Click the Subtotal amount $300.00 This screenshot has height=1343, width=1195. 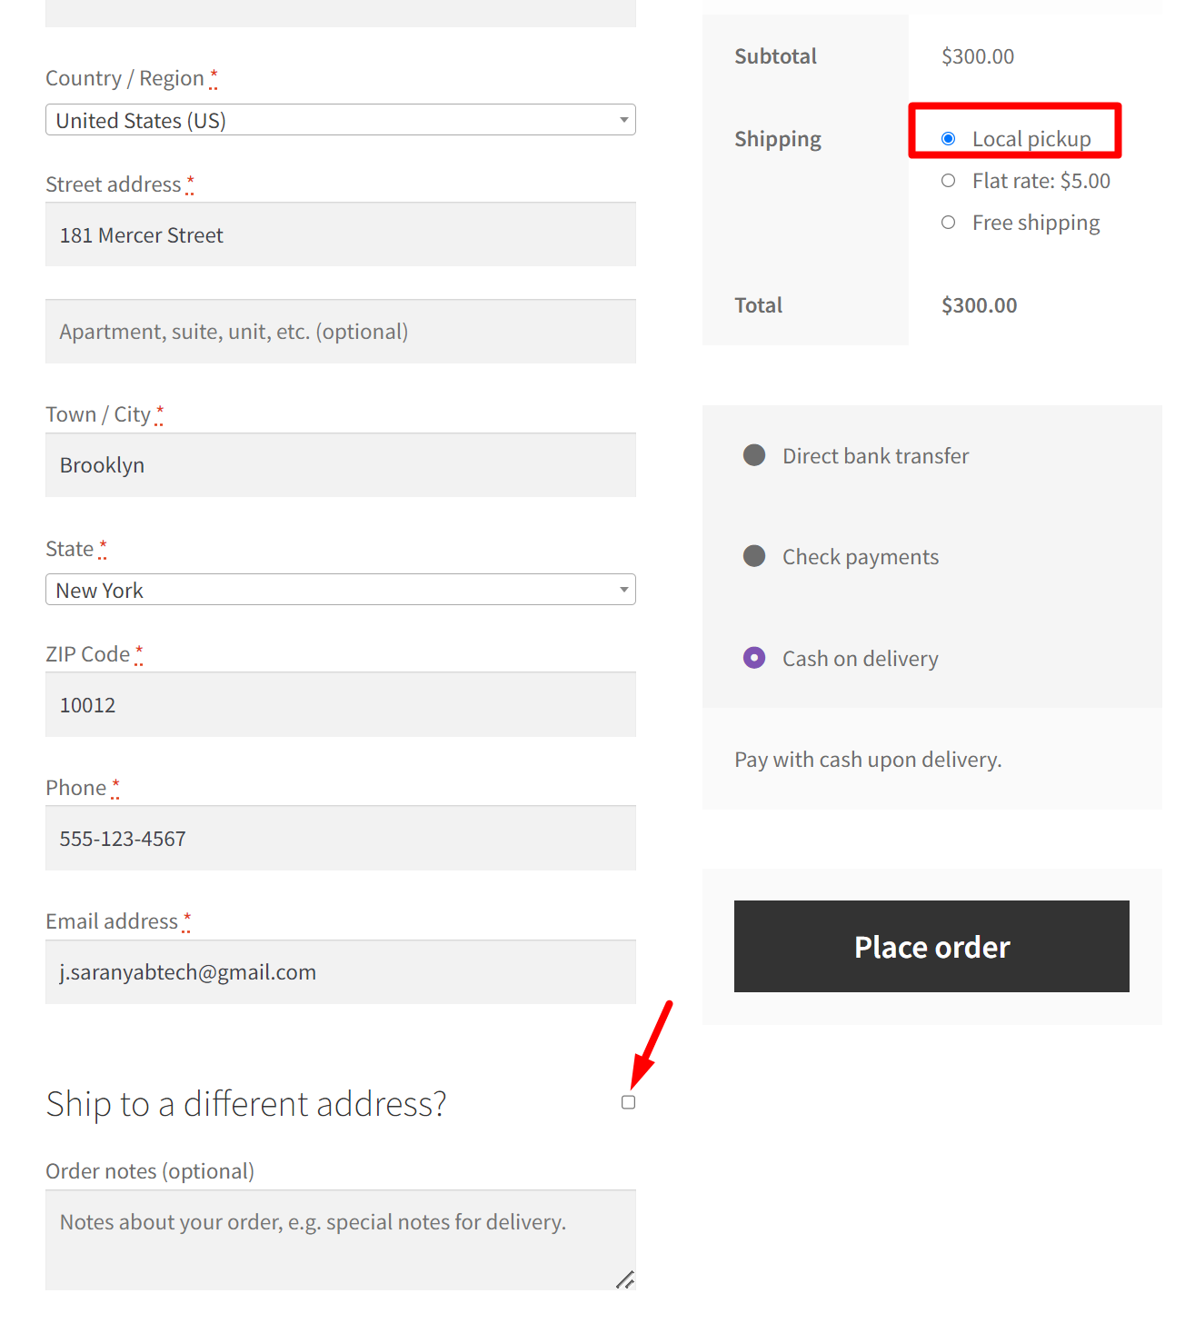pos(978,55)
